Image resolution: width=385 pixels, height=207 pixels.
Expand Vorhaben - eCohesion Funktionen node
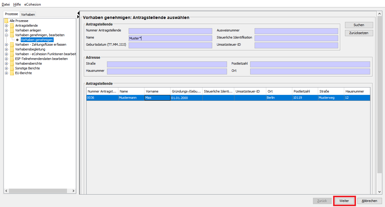tap(6, 54)
